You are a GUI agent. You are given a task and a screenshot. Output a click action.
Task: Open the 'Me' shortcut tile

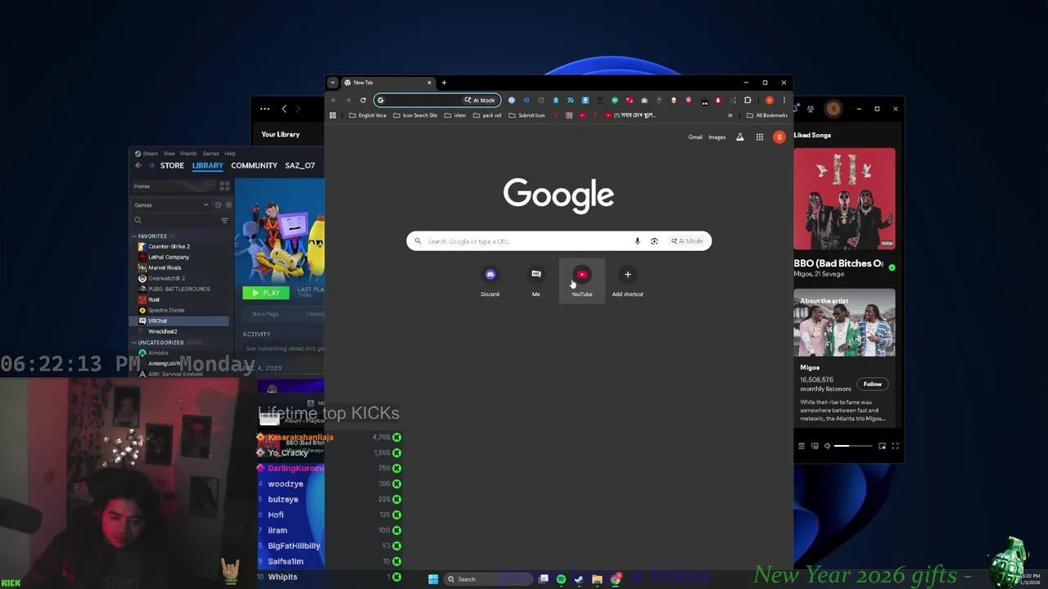(535, 281)
